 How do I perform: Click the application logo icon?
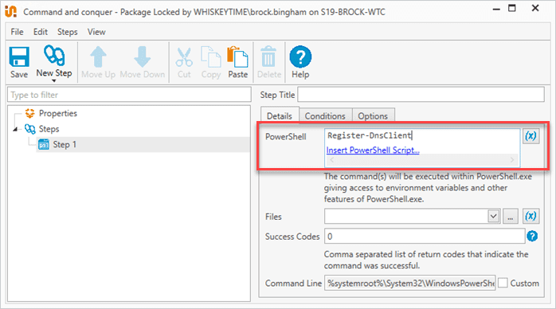pos(11,11)
